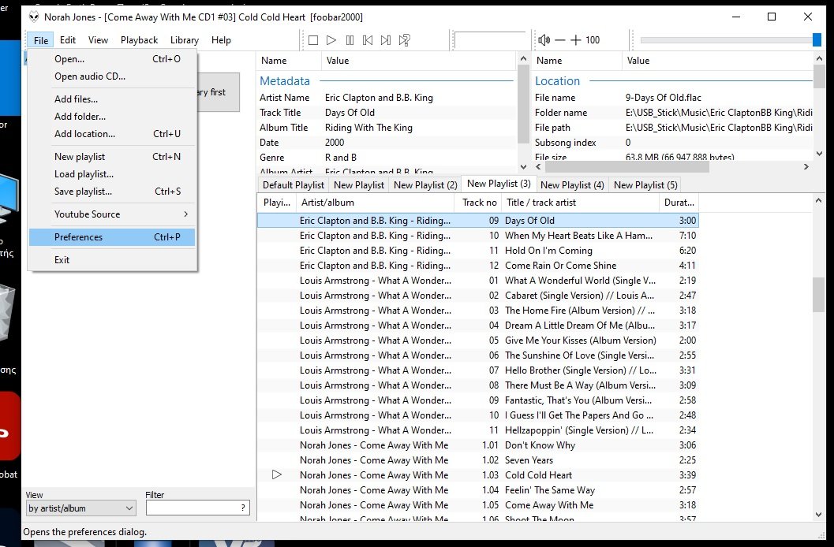Viewport: 834px width, 547px height.
Task: Click the Stop playback icon
Action: pyautogui.click(x=312, y=40)
